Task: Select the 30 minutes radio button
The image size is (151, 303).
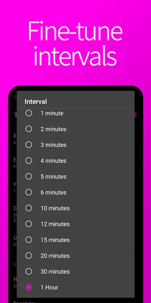Action: tap(29, 271)
